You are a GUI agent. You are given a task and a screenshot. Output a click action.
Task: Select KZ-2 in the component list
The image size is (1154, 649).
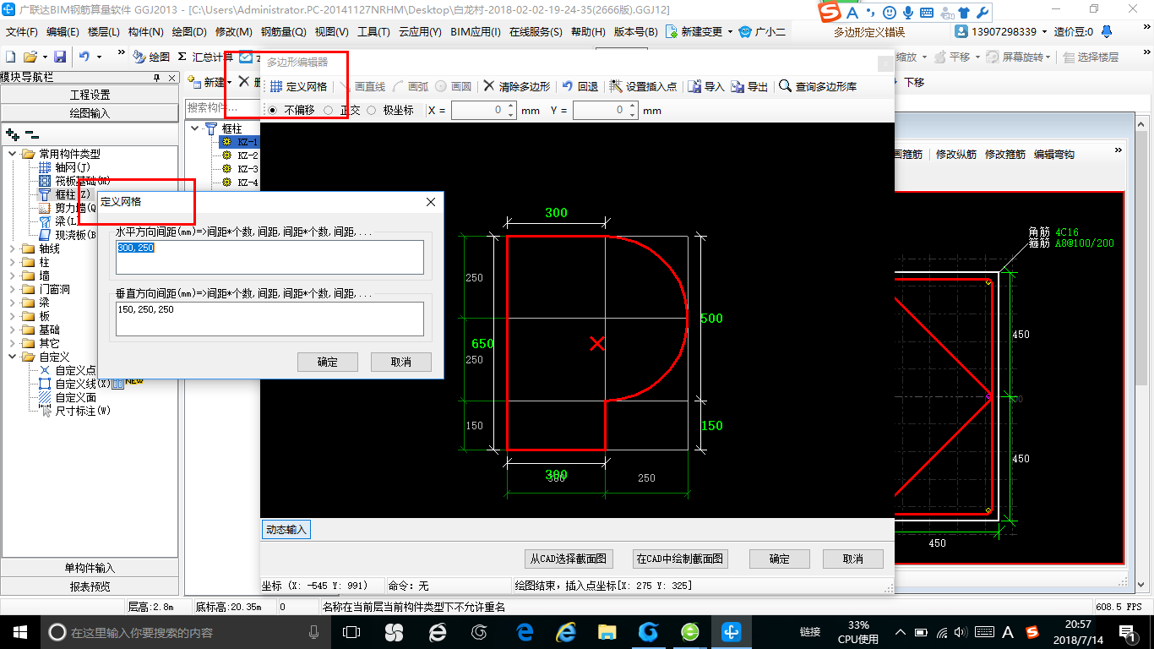coord(241,155)
